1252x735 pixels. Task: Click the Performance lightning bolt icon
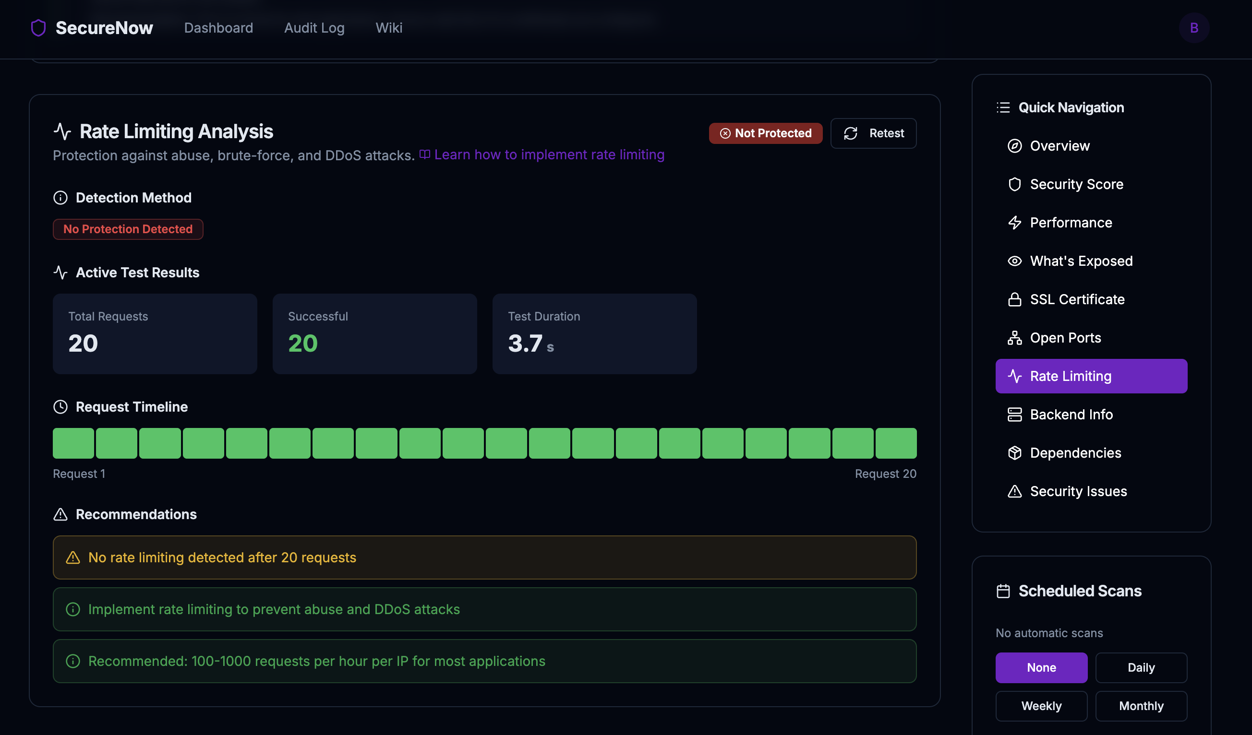1014,223
